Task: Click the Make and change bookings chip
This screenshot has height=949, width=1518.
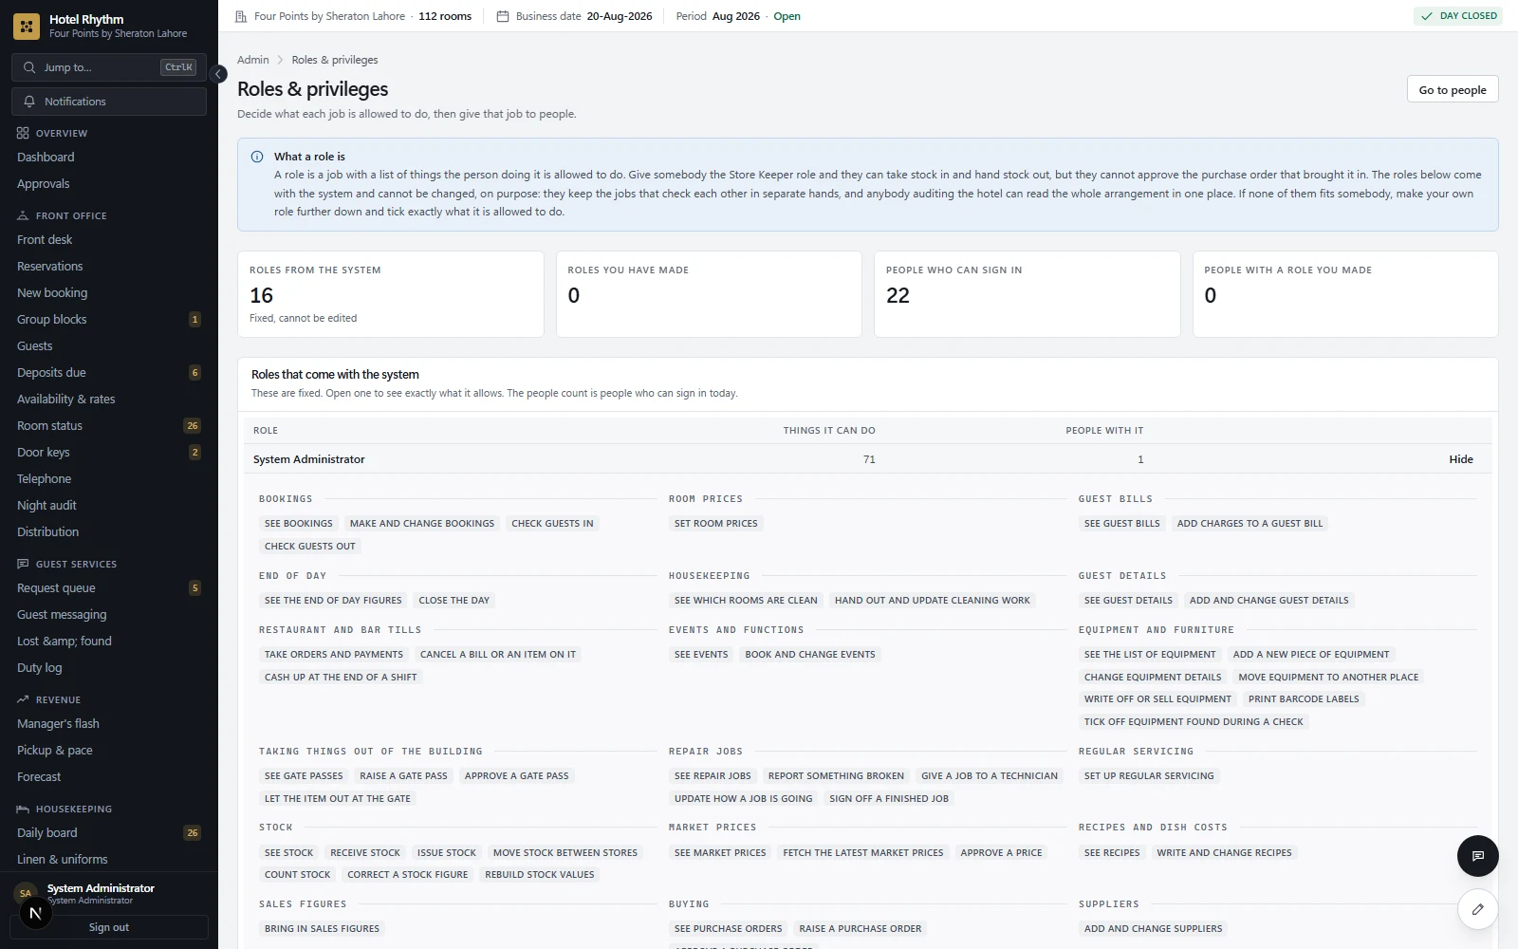Action: (422, 524)
